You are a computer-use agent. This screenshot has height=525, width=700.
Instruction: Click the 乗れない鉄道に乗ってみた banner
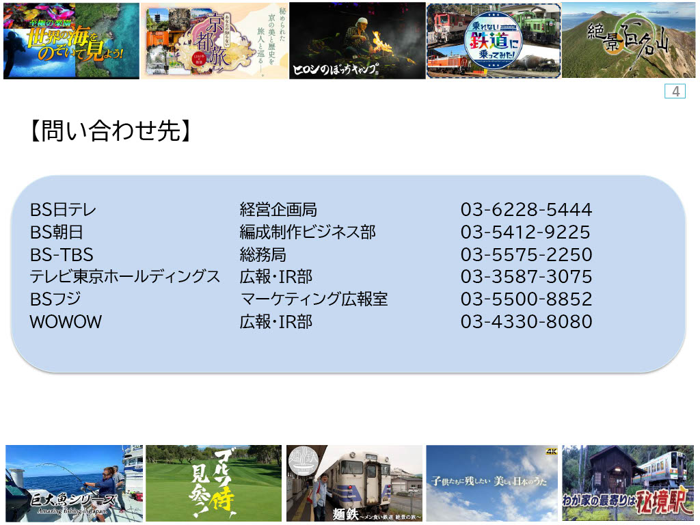point(494,41)
